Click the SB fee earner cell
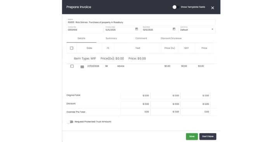Screen dimensions: 260x142 [x=106, y=66]
